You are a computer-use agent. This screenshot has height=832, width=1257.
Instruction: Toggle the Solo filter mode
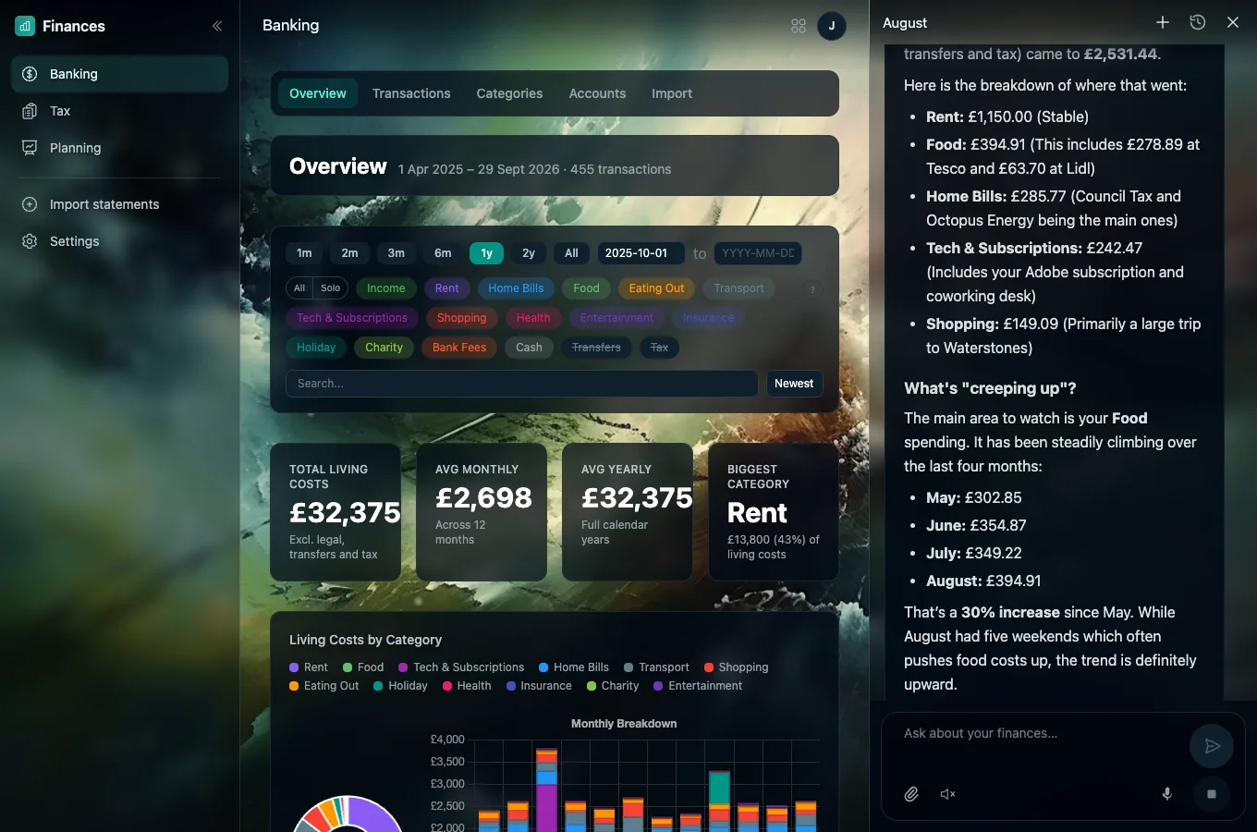click(x=331, y=288)
